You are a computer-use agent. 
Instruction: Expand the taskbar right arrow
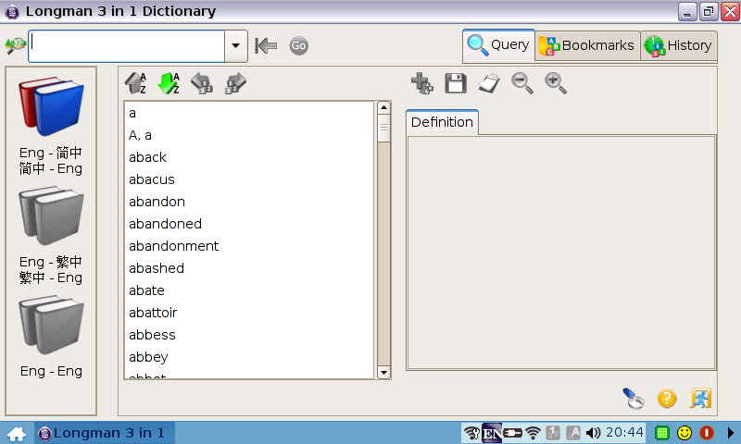(x=730, y=433)
